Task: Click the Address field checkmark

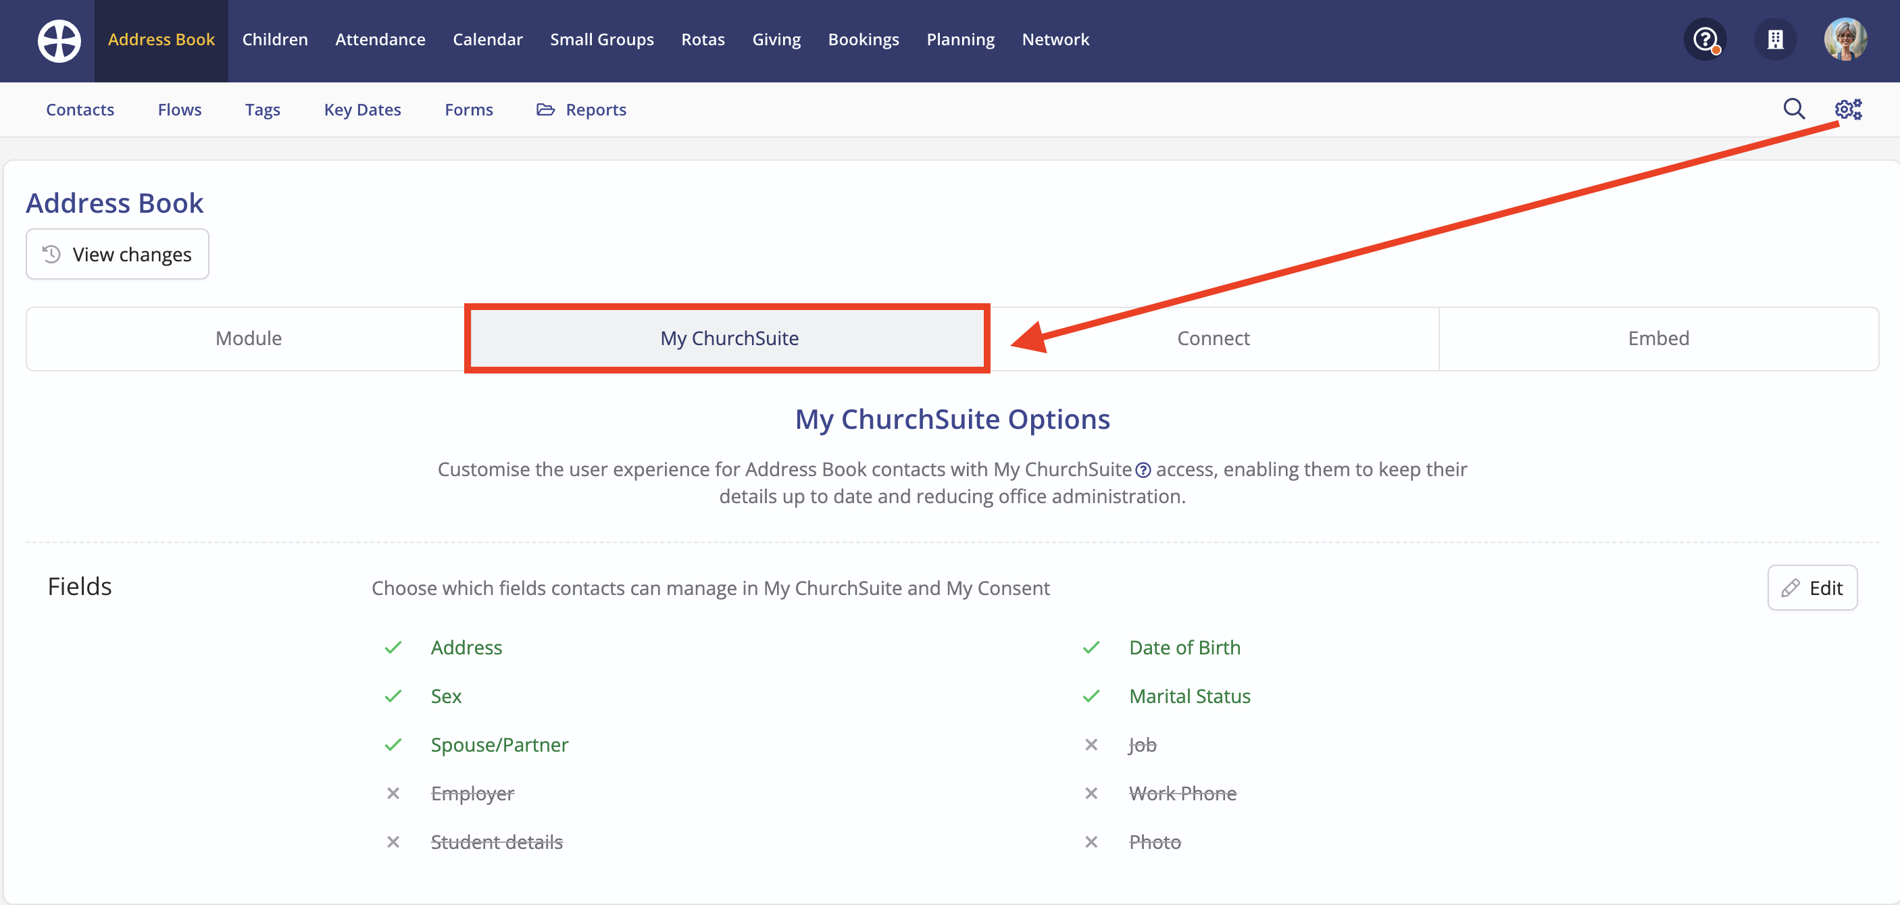Action: tap(393, 648)
